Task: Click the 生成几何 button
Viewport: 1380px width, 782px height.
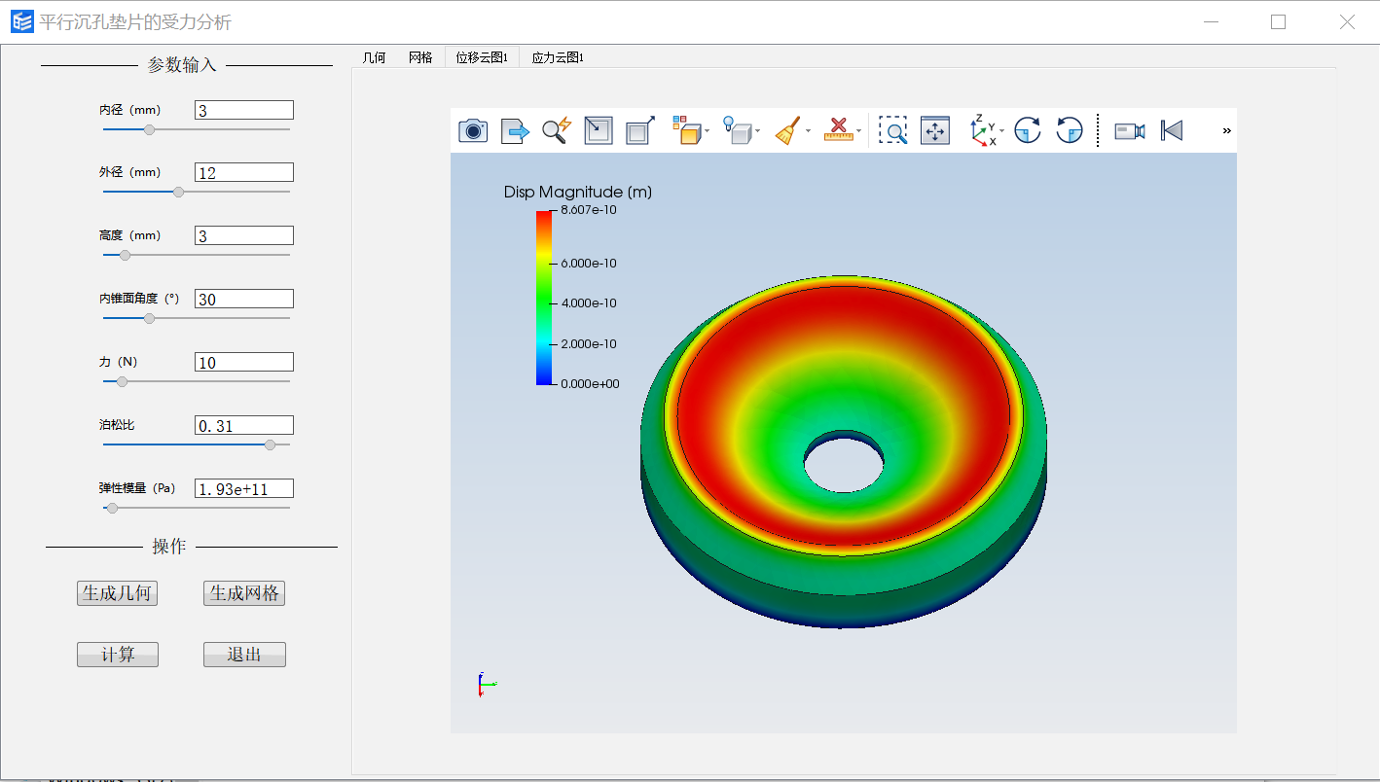Action: 118,593
